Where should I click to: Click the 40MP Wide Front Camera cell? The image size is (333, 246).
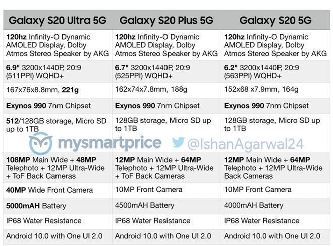coord(58,190)
